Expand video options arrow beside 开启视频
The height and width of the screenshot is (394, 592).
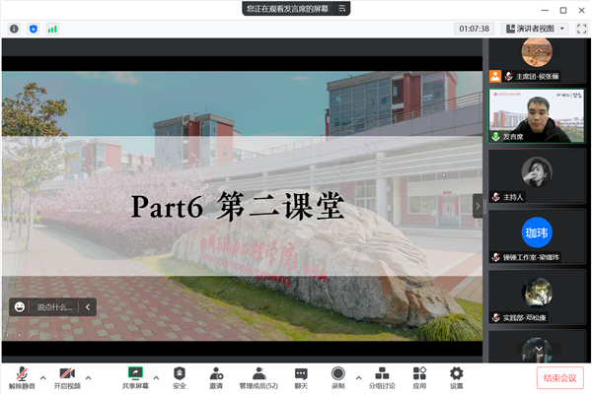pyautogui.click(x=88, y=375)
